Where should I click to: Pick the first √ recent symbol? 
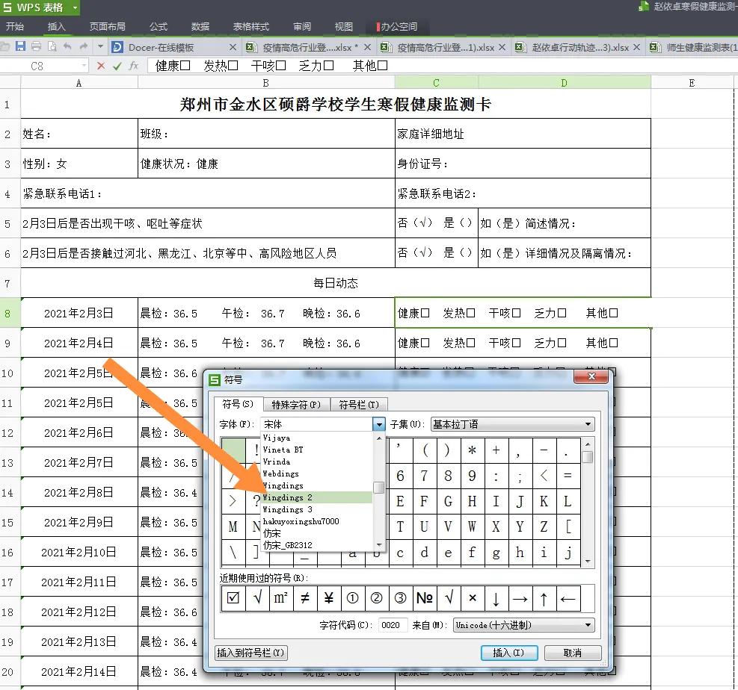click(x=257, y=598)
